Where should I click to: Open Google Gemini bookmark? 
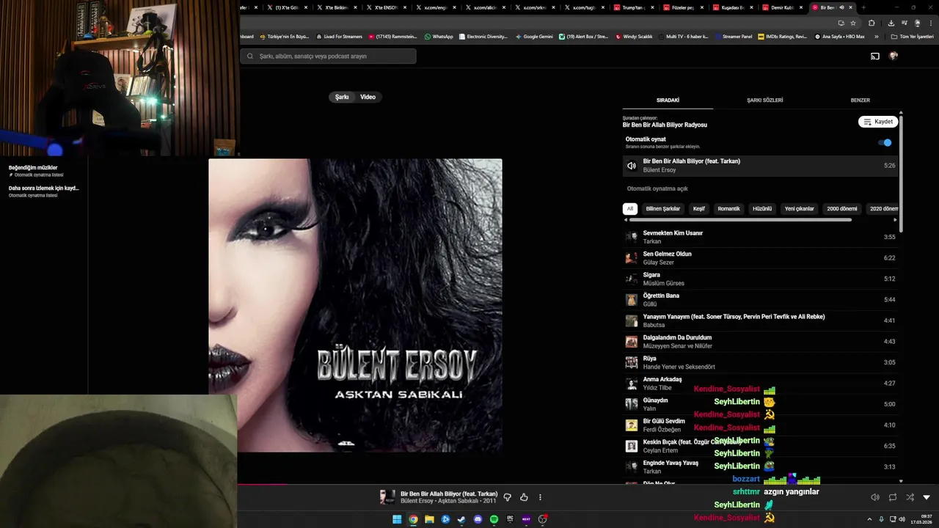click(534, 37)
